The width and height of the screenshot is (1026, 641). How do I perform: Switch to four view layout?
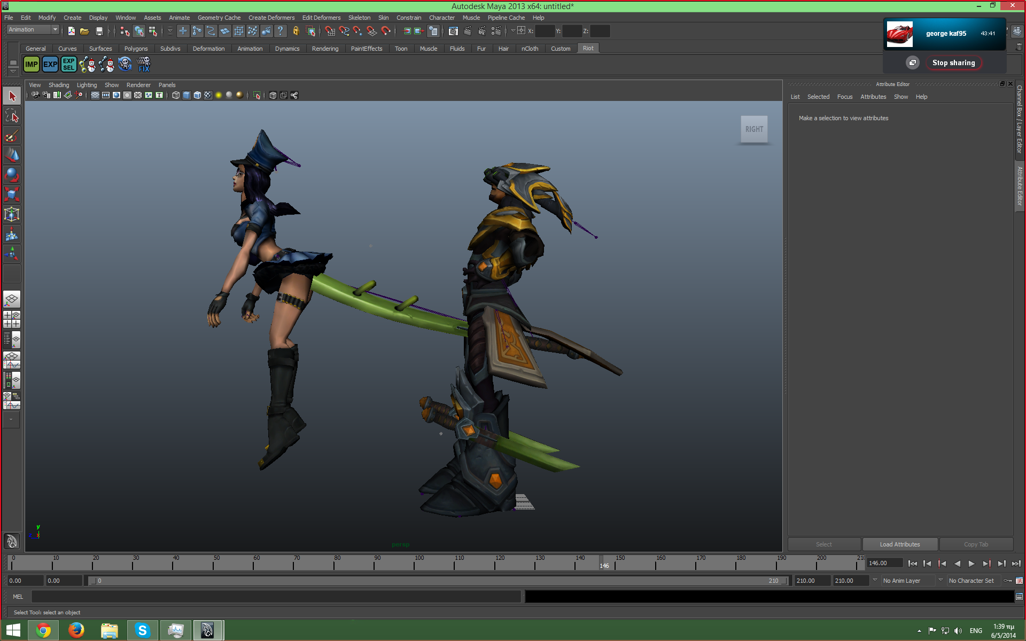click(x=12, y=319)
